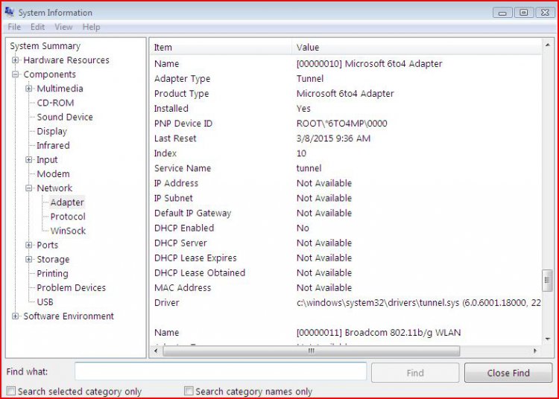Screen dimensions: 559x399
Task: Select the Problem Devices tree item
Action: (x=72, y=287)
